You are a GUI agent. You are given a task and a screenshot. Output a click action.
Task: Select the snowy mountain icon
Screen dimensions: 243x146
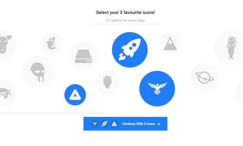[170, 43]
